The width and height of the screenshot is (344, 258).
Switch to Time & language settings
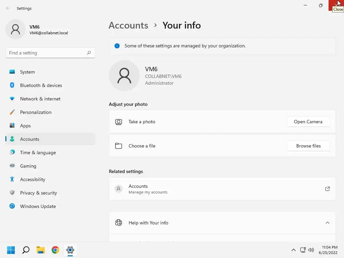tap(38, 153)
